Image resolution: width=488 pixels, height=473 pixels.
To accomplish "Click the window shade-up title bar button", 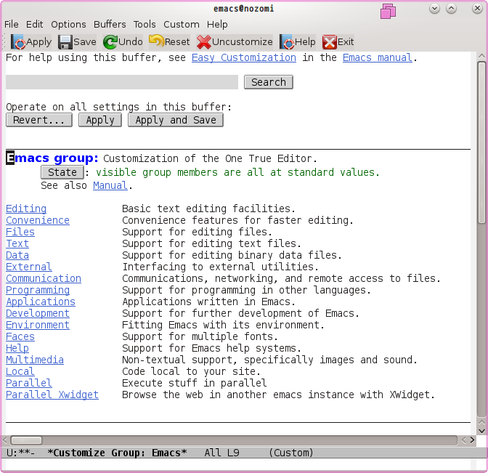I will [451, 9].
